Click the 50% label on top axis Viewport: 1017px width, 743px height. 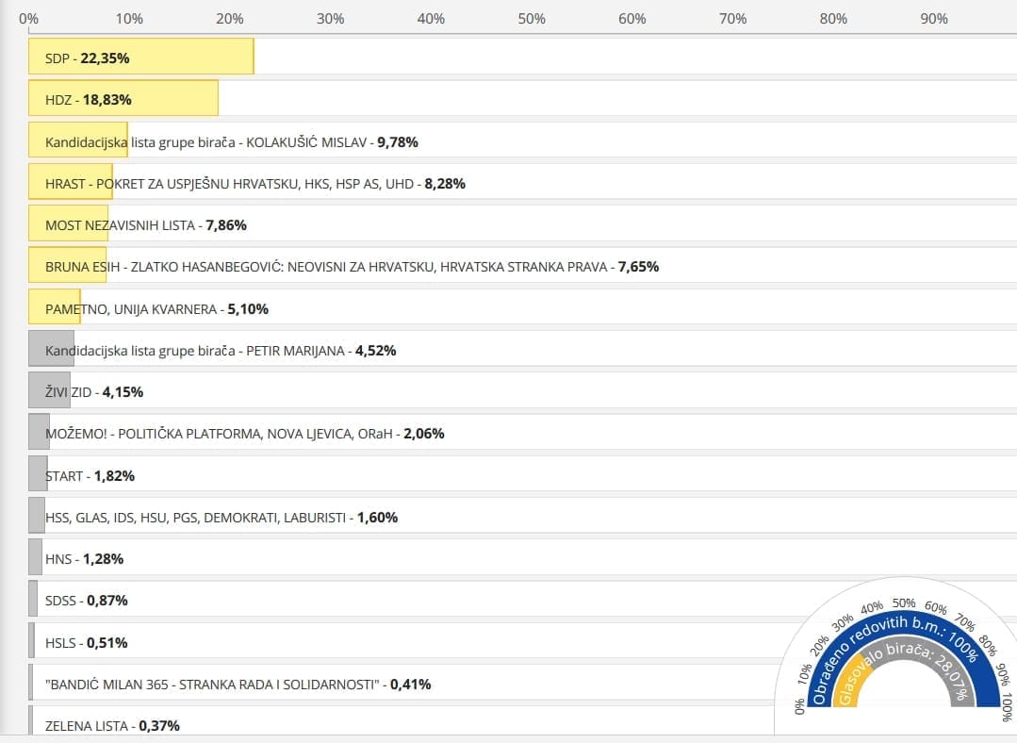[x=532, y=19]
